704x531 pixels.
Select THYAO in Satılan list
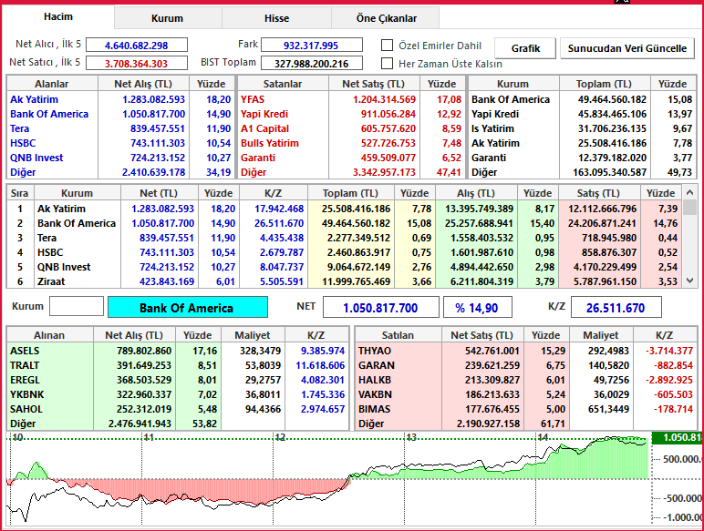coord(375,351)
